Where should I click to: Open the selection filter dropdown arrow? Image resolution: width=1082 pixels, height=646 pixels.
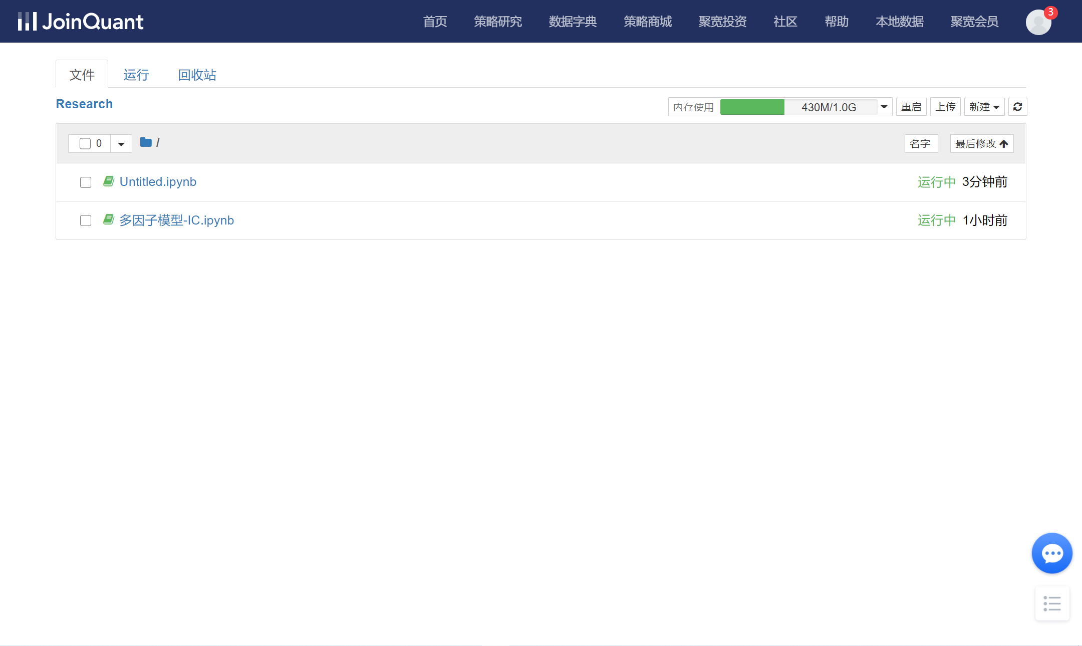[120, 143]
